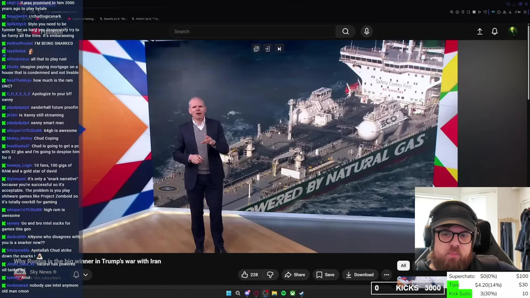Click chat username NerdTheNinja
530x298 pixels.
(19, 80)
